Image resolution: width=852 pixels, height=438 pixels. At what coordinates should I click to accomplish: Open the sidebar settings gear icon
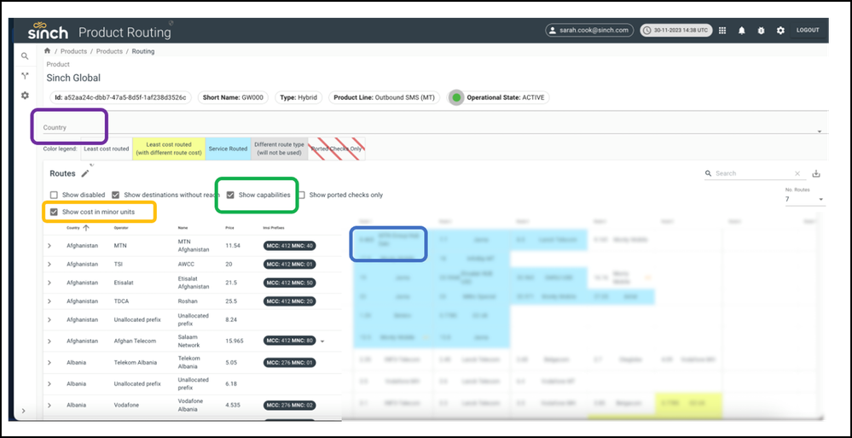25,96
